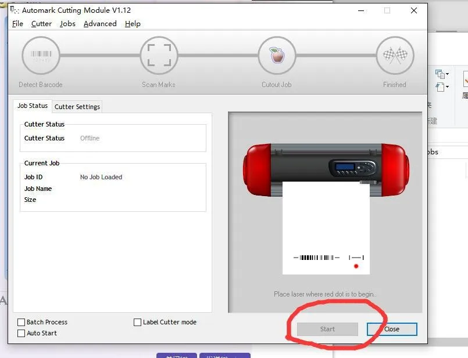
Task: Minimize the Automark Cutting Module window
Action: 361,10
